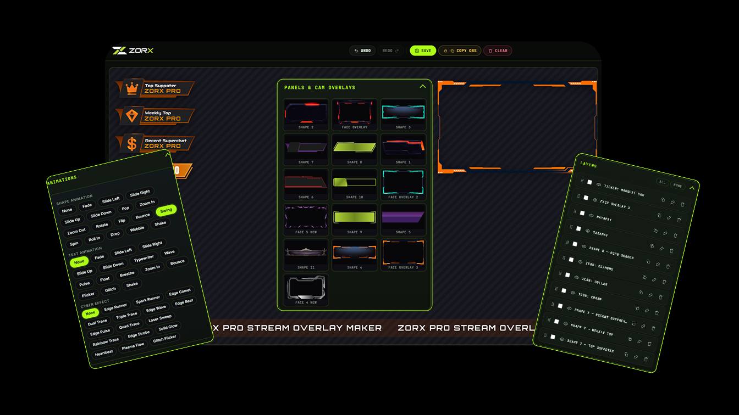Deselect layers with None button in Layers
Image resolution: width=739 pixels, height=415 pixels.
(677, 186)
